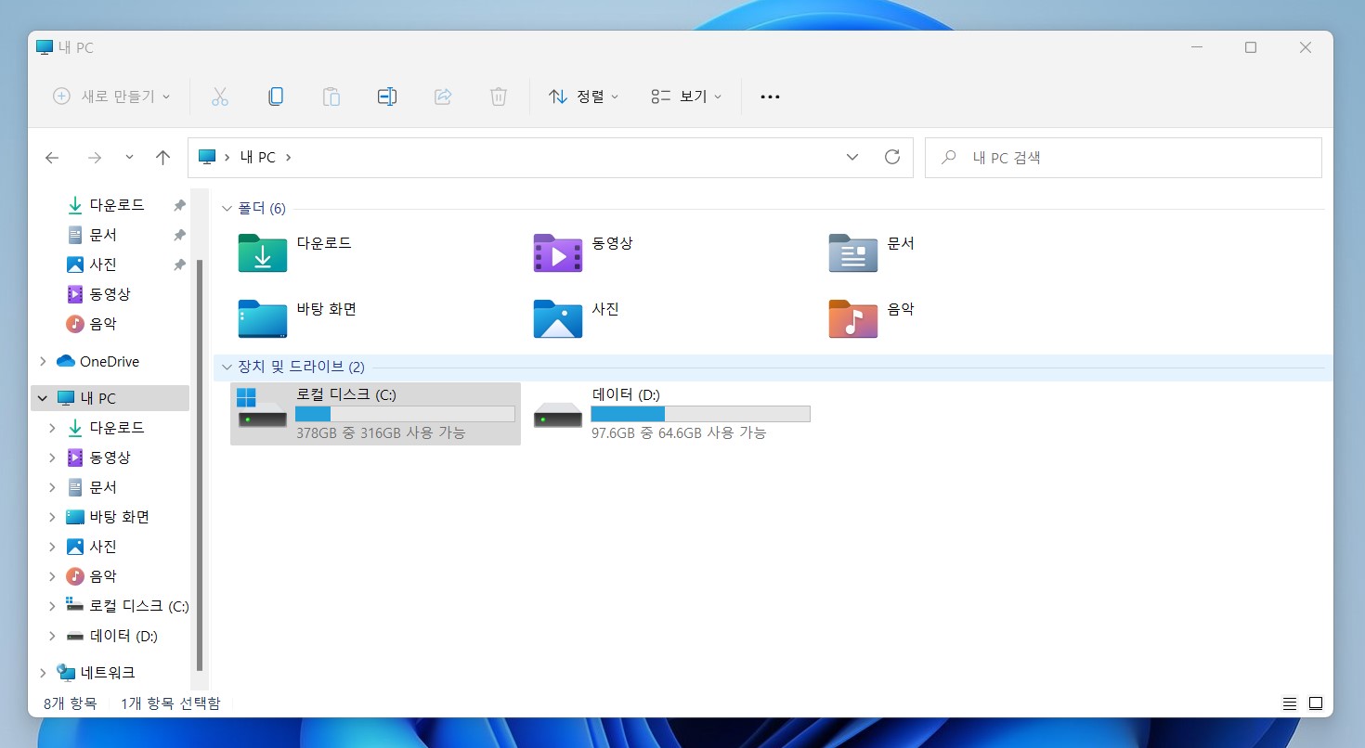Select the Copy icon
The height and width of the screenshot is (748, 1365).
click(x=276, y=96)
